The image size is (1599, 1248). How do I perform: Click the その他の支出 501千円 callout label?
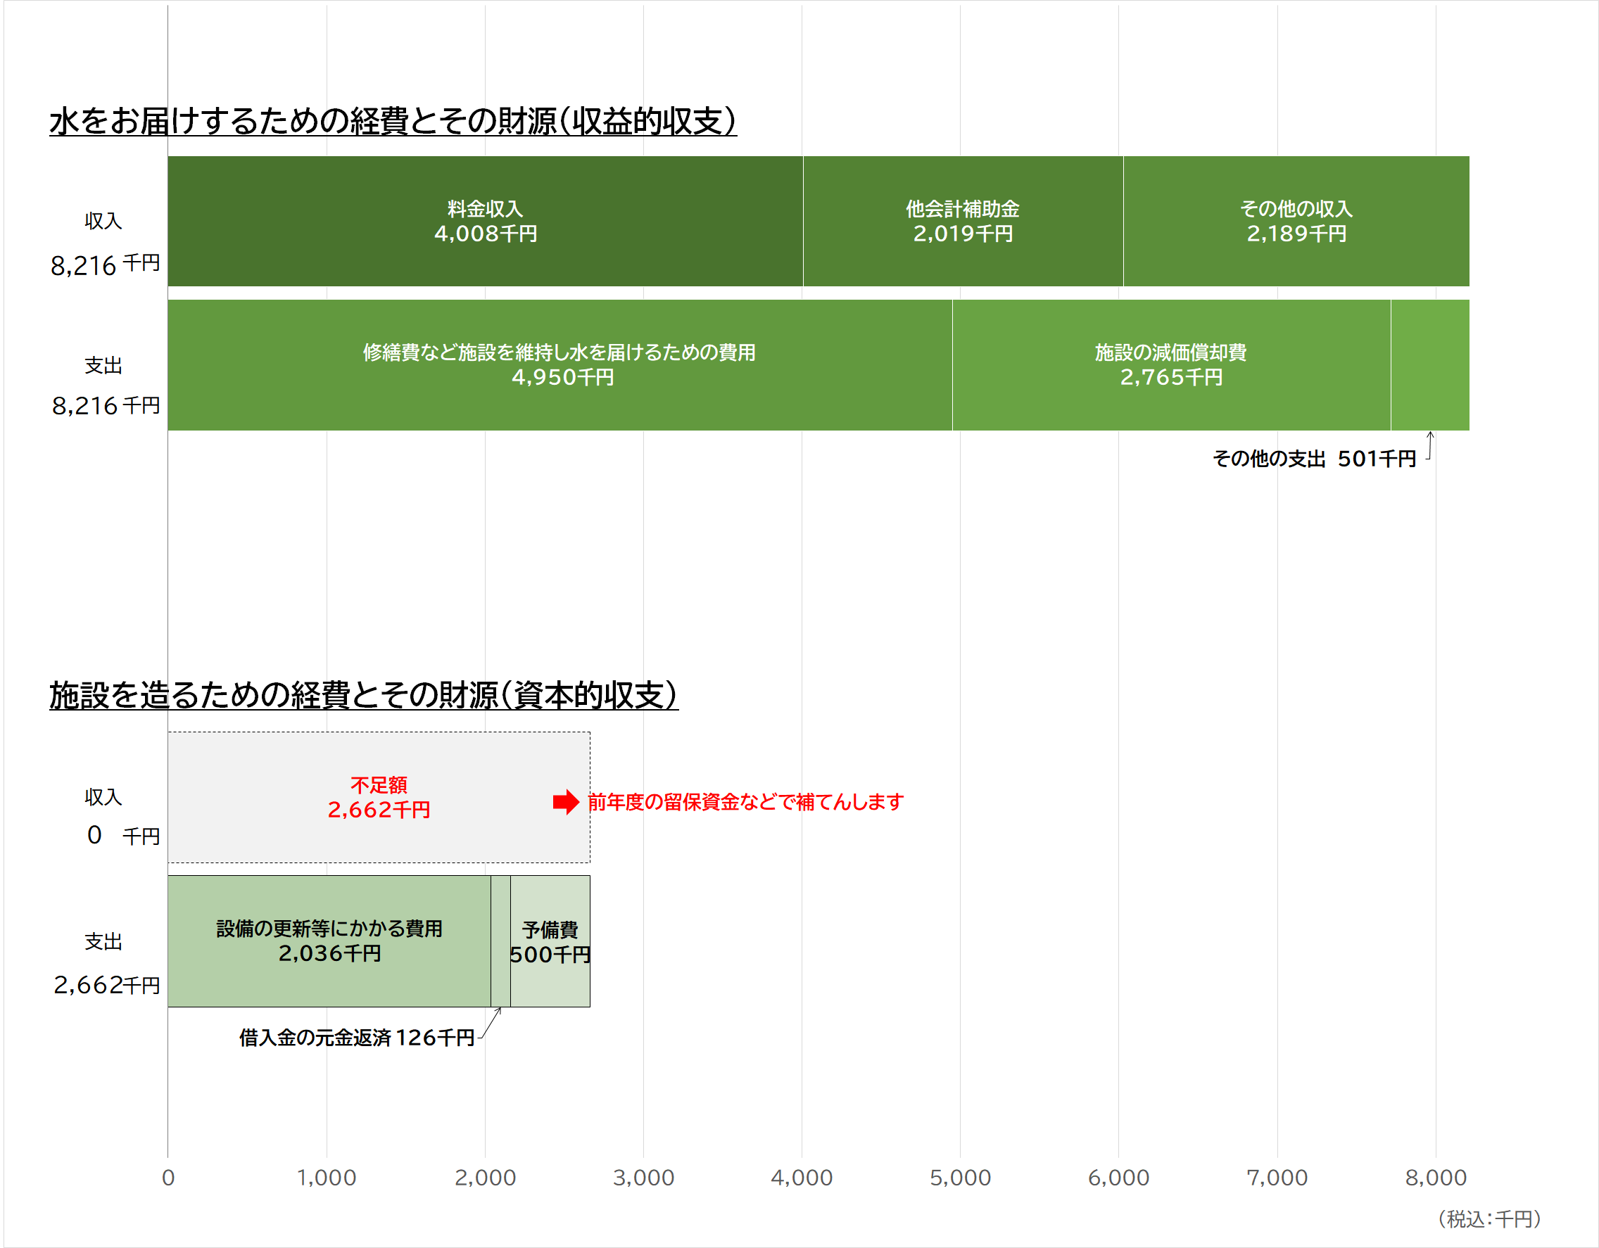[x=1313, y=459]
